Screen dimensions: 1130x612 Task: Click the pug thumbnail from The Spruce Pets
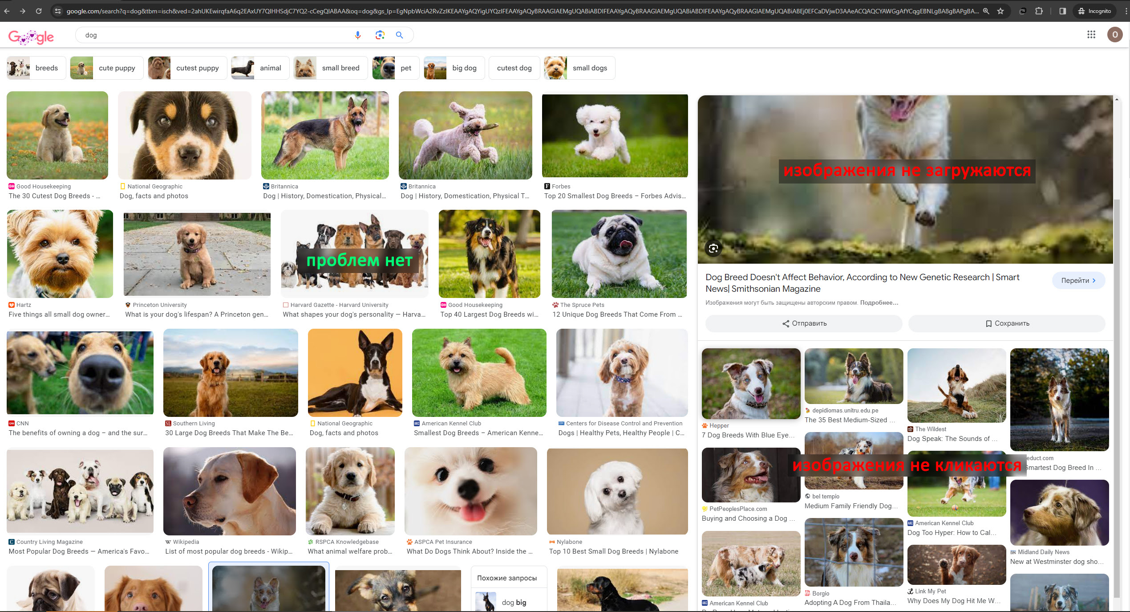[x=619, y=254]
